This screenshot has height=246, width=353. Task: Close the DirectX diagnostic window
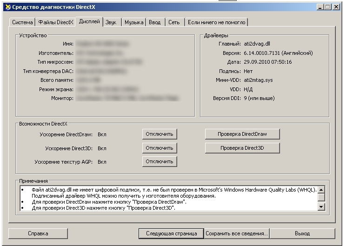(x=336, y=7)
